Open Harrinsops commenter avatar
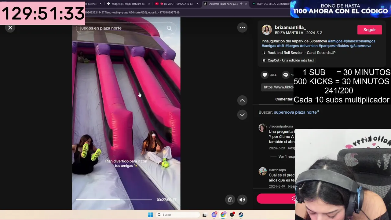The height and width of the screenshot is (220, 391). coord(262,171)
